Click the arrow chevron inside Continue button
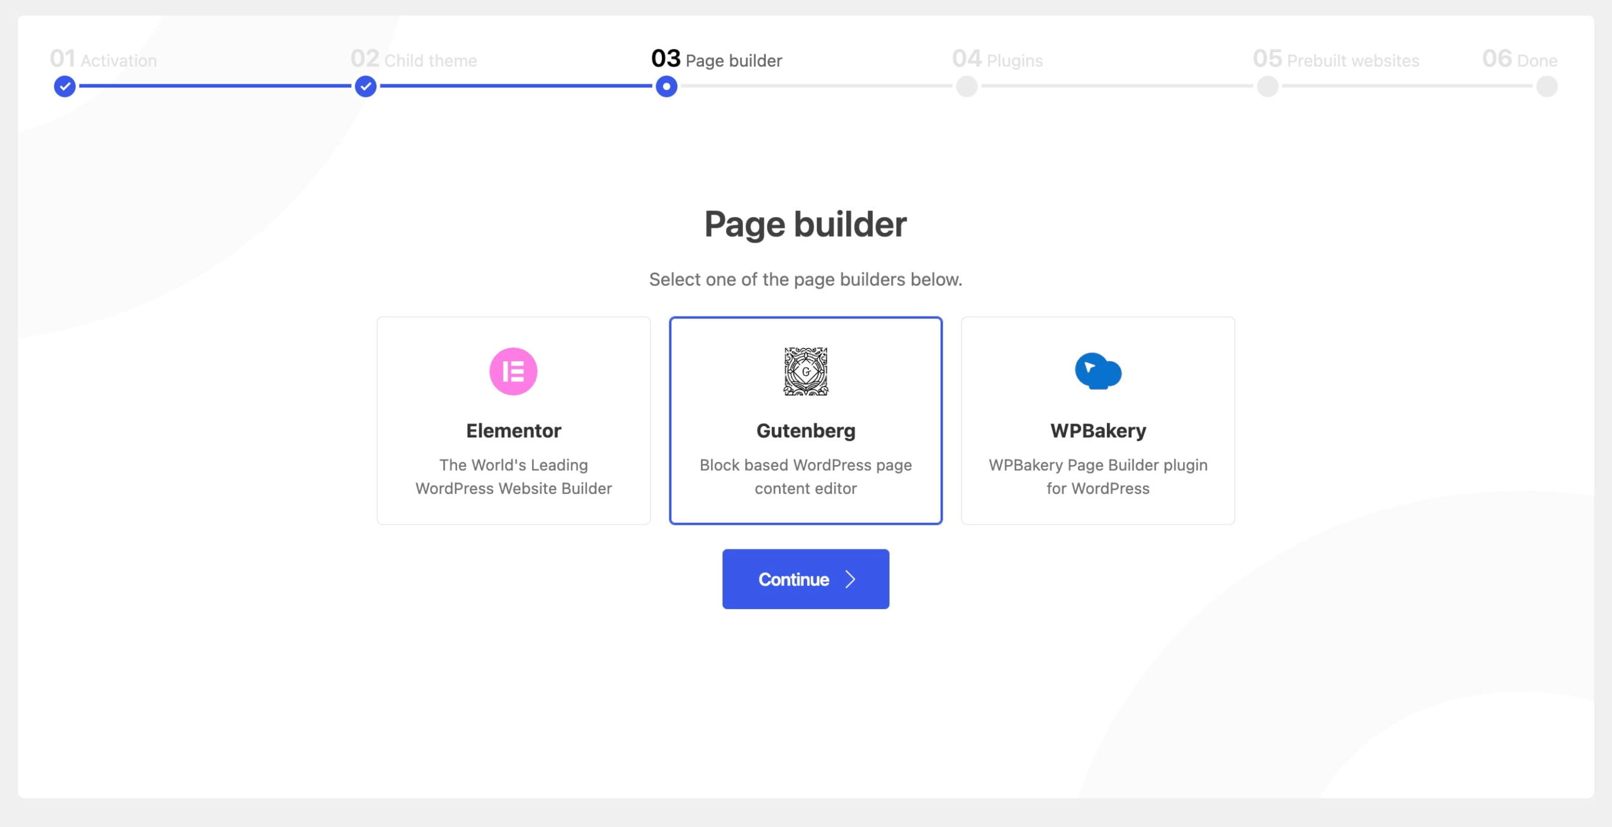The image size is (1612, 827). pos(850,579)
